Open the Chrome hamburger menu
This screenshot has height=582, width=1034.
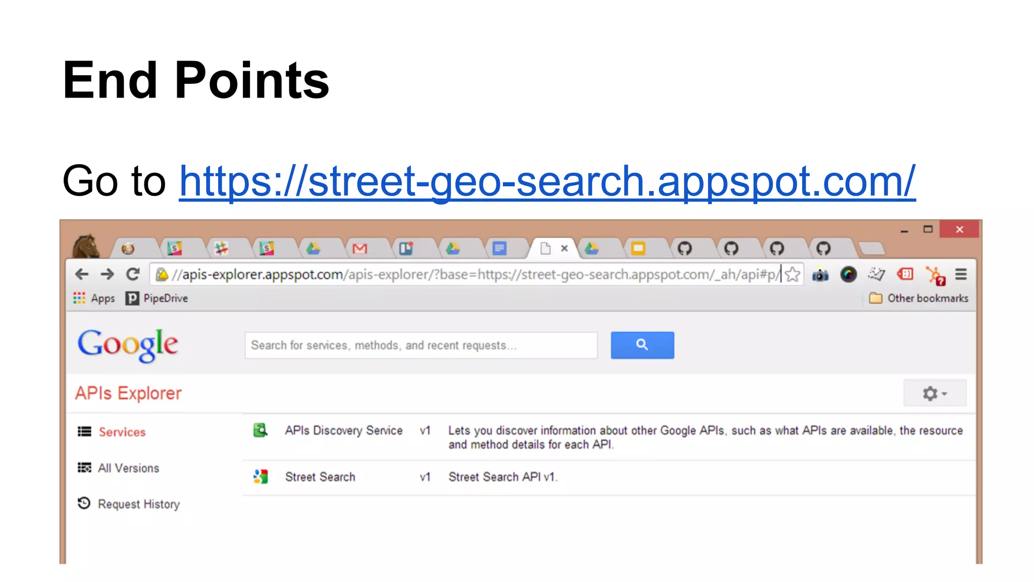pyautogui.click(x=961, y=274)
